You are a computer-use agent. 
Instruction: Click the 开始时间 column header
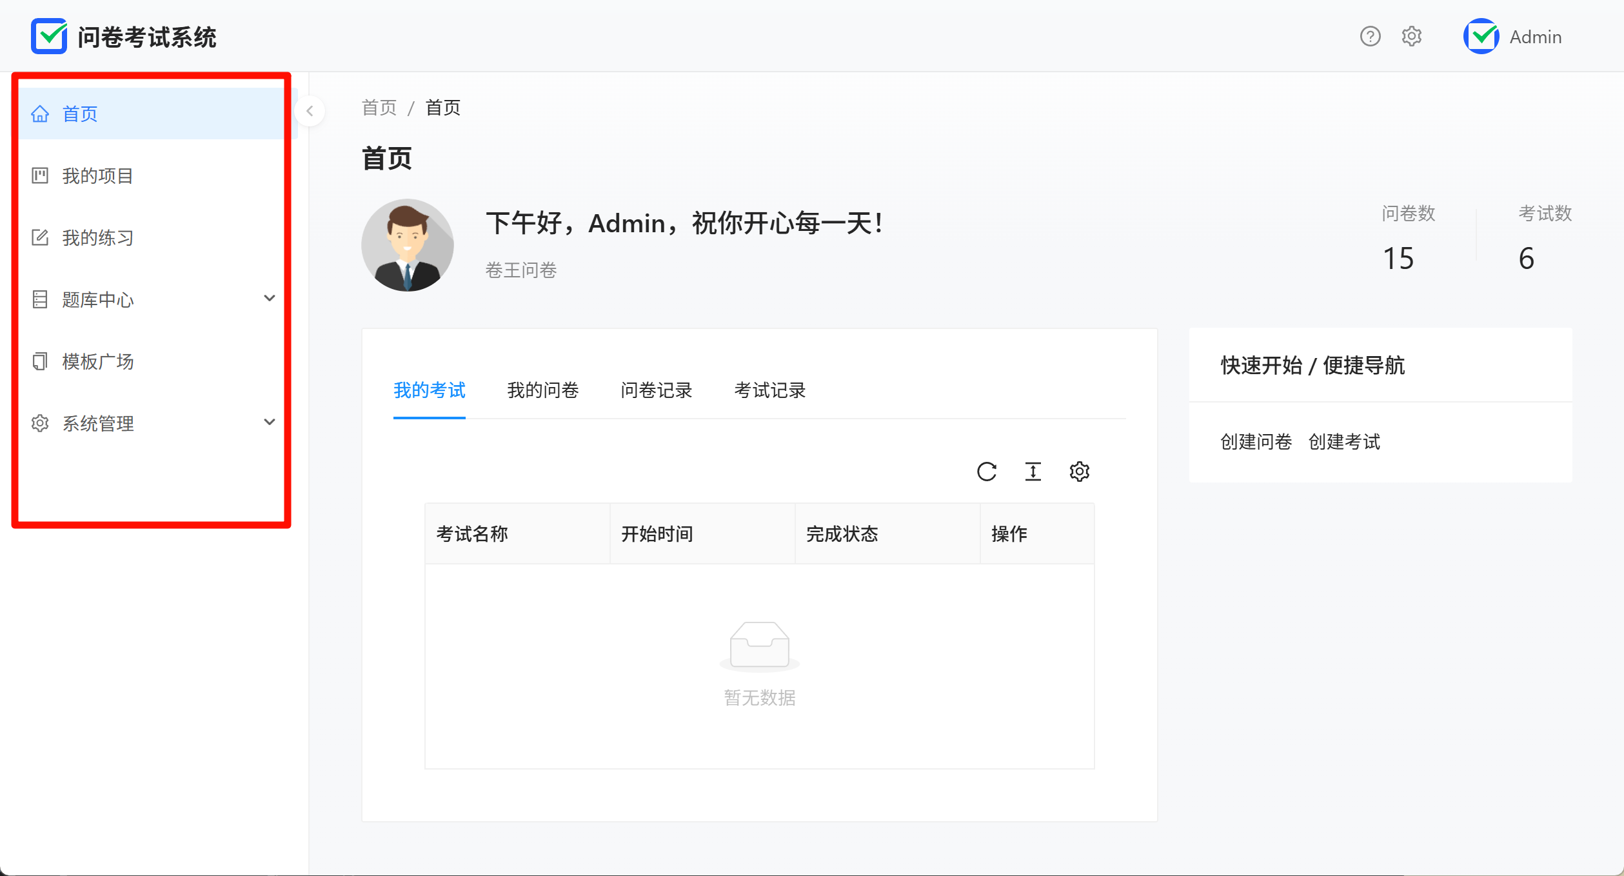(x=702, y=533)
